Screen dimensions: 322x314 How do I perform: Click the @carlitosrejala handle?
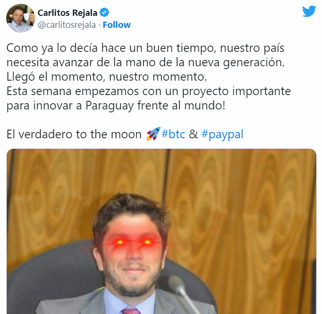pos(67,25)
